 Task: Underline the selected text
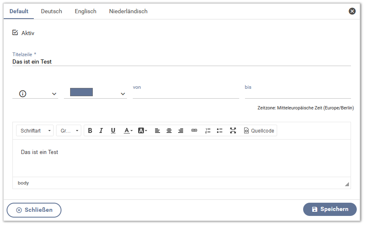(113, 130)
